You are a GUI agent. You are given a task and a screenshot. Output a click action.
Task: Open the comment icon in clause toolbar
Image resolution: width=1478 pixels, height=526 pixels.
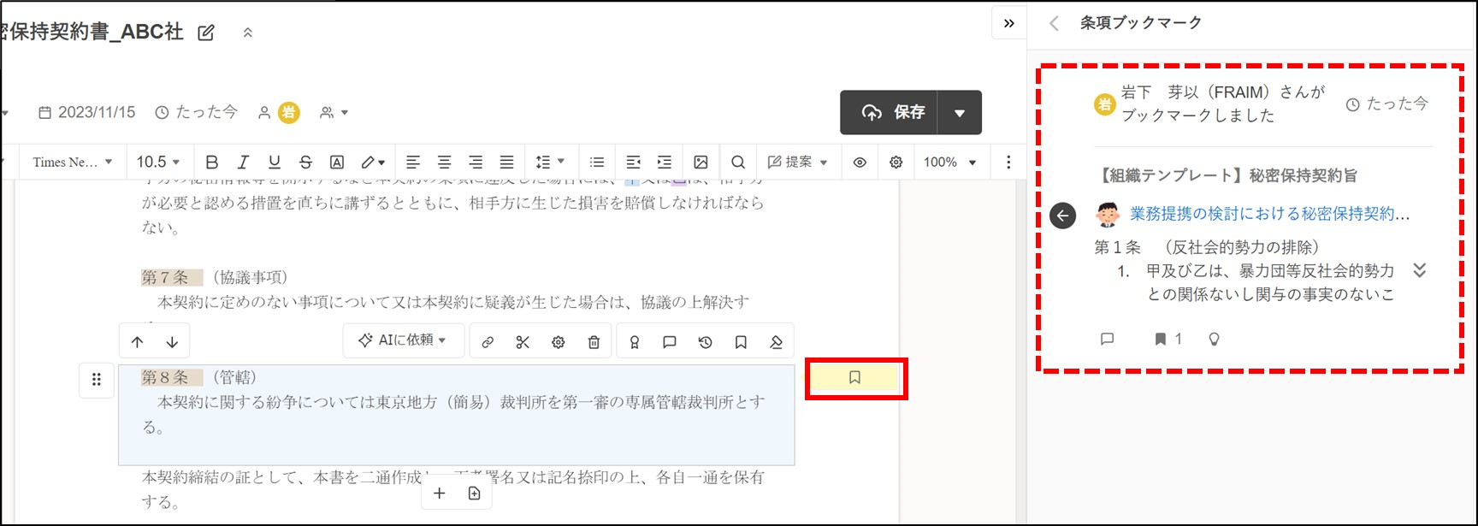(670, 342)
